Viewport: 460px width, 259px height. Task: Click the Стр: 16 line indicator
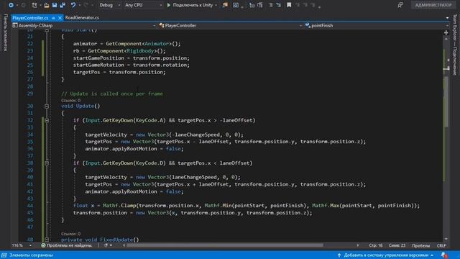(375, 245)
